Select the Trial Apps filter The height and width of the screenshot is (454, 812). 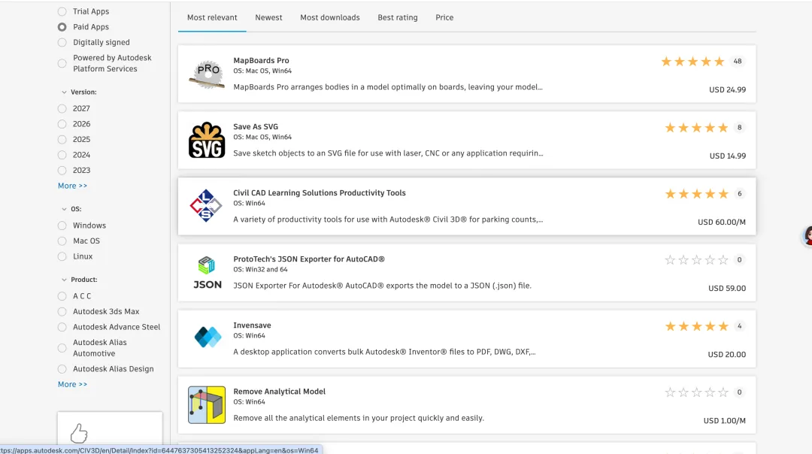[x=62, y=11]
